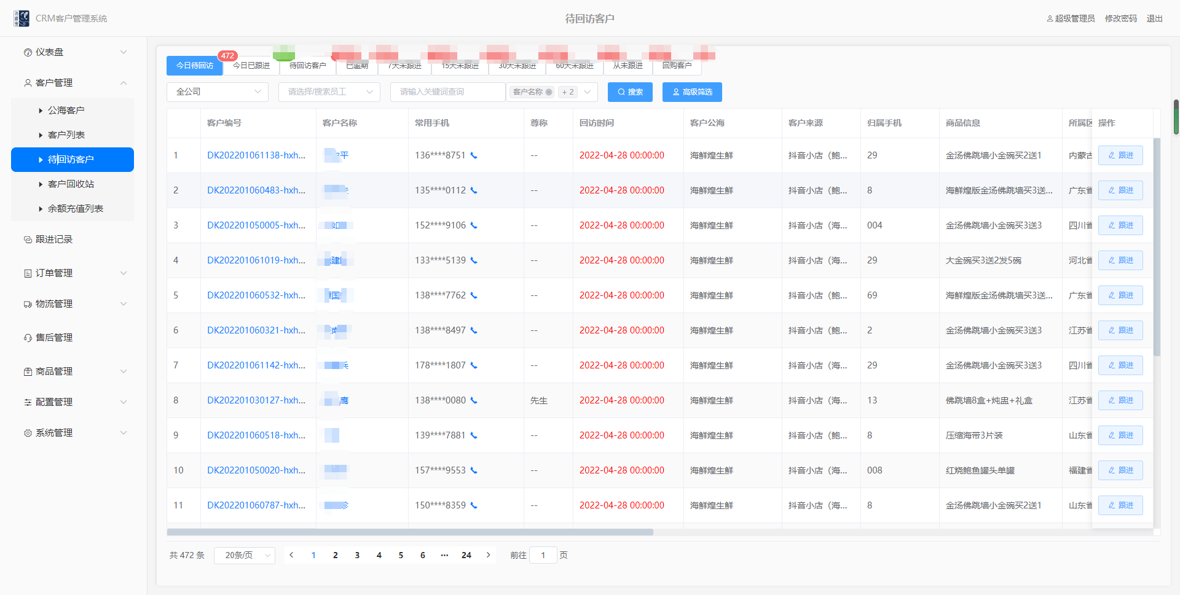Click the 售后管理 headset icon

(28, 338)
